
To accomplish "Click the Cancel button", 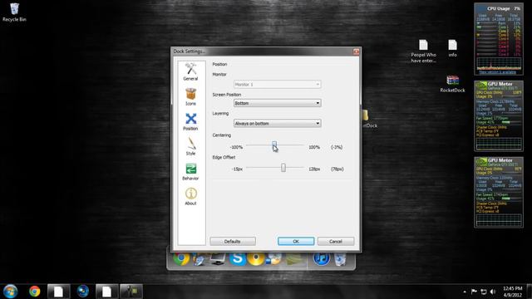I will point(336,242).
